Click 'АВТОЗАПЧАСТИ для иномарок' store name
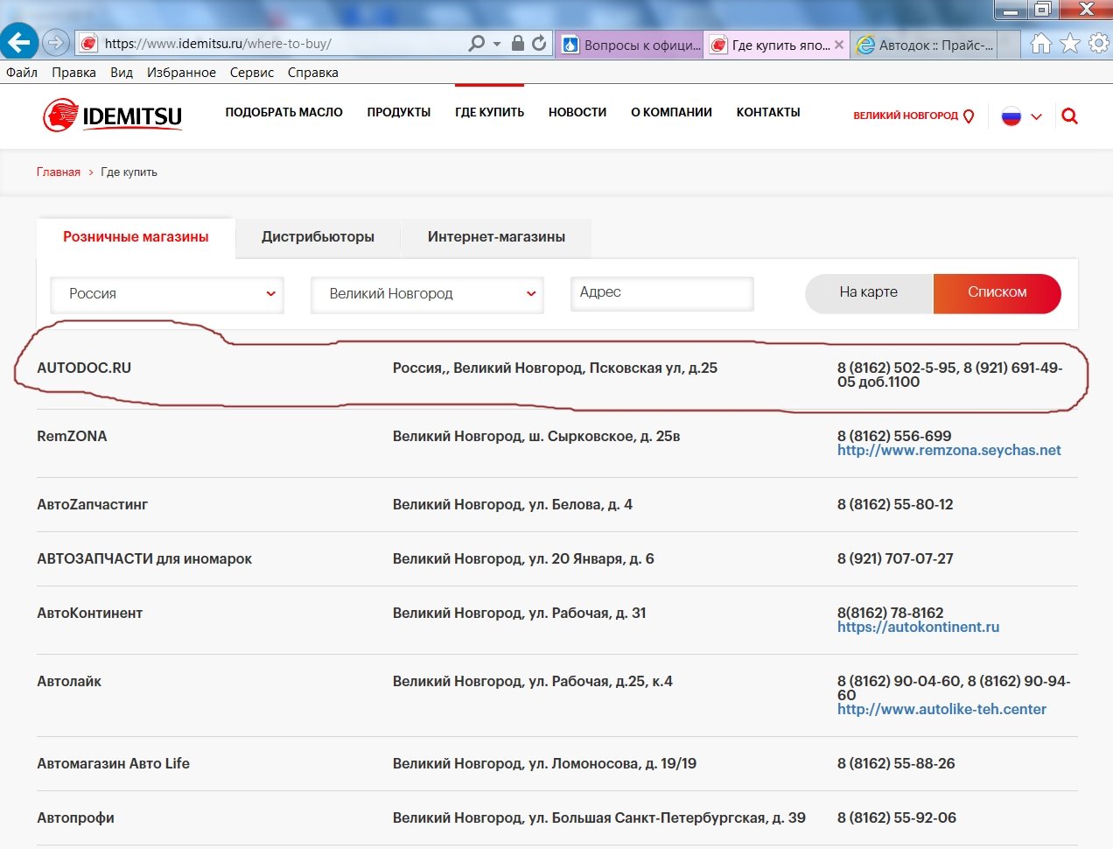The height and width of the screenshot is (849, 1113). coord(144,558)
